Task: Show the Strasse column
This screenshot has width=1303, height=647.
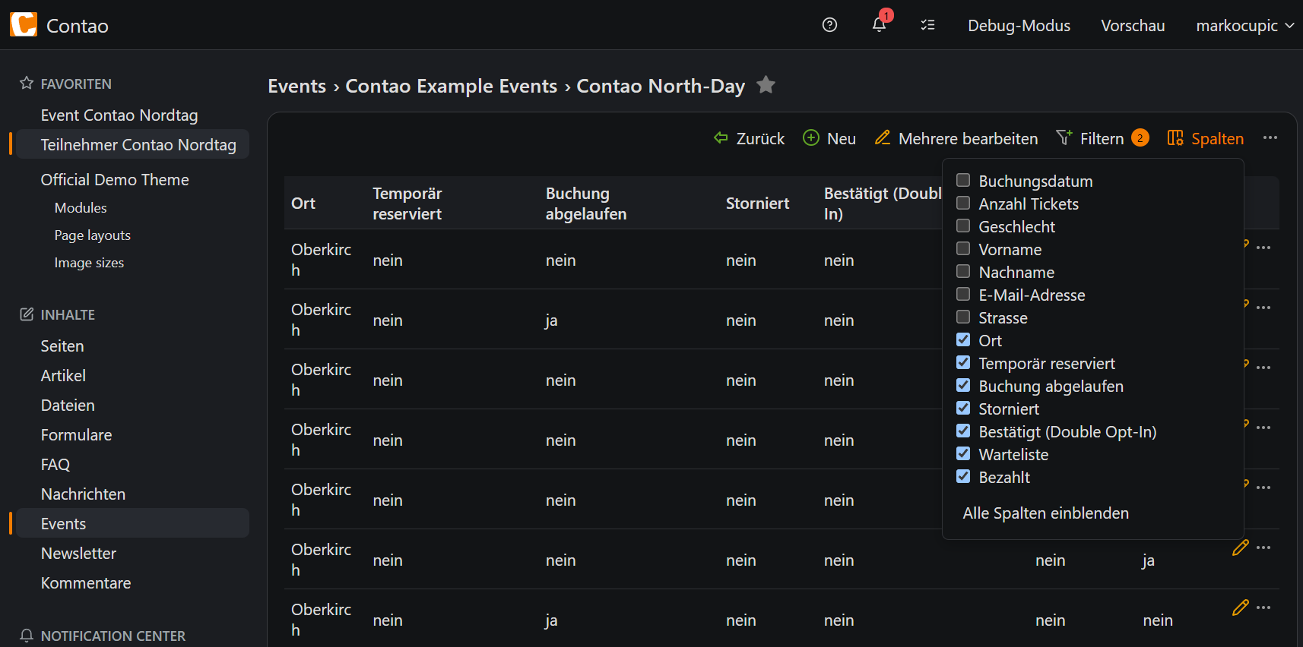Action: (x=963, y=317)
